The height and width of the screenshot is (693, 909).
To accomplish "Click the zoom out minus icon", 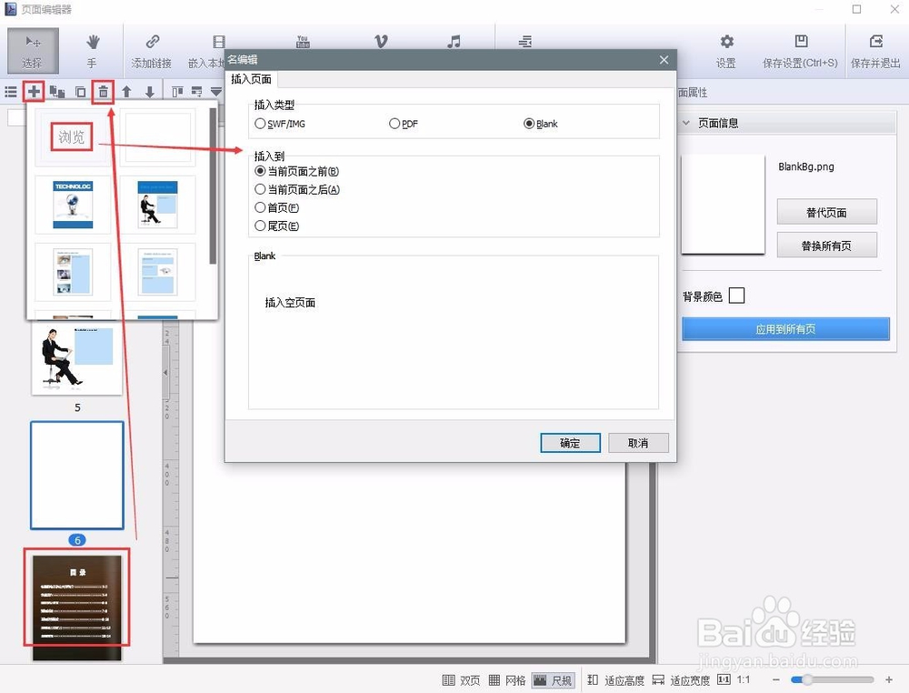I will (776, 679).
